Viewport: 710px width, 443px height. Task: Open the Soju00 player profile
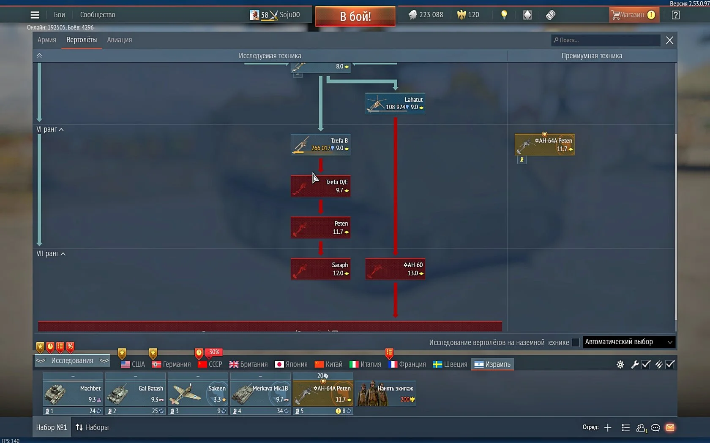tap(275, 15)
